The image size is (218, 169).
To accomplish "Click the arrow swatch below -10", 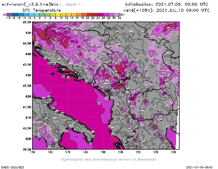I will click(5, 14).
